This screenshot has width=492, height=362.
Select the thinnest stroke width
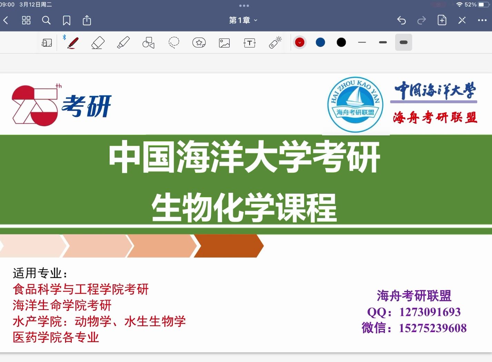click(x=362, y=42)
